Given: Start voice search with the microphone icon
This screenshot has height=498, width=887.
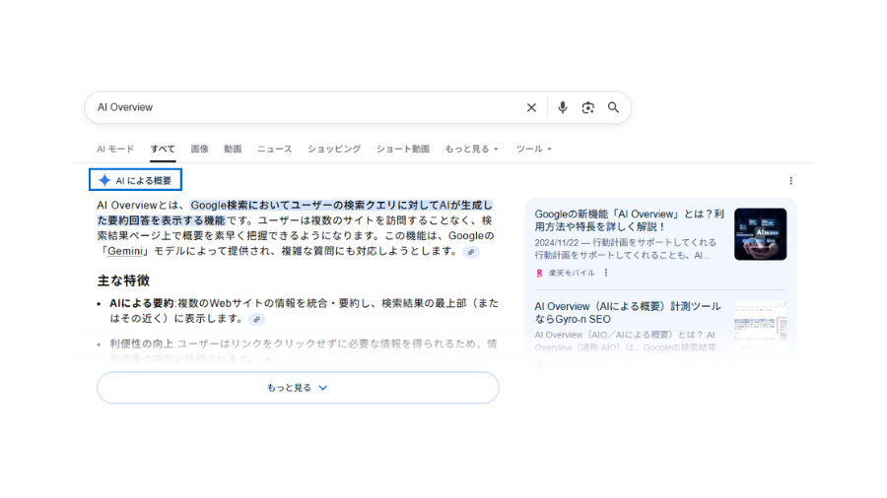Looking at the screenshot, I should pyautogui.click(x=563, y=107).
